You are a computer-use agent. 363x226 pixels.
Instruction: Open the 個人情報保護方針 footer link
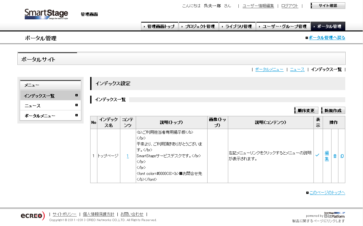(x=99, y=214)
